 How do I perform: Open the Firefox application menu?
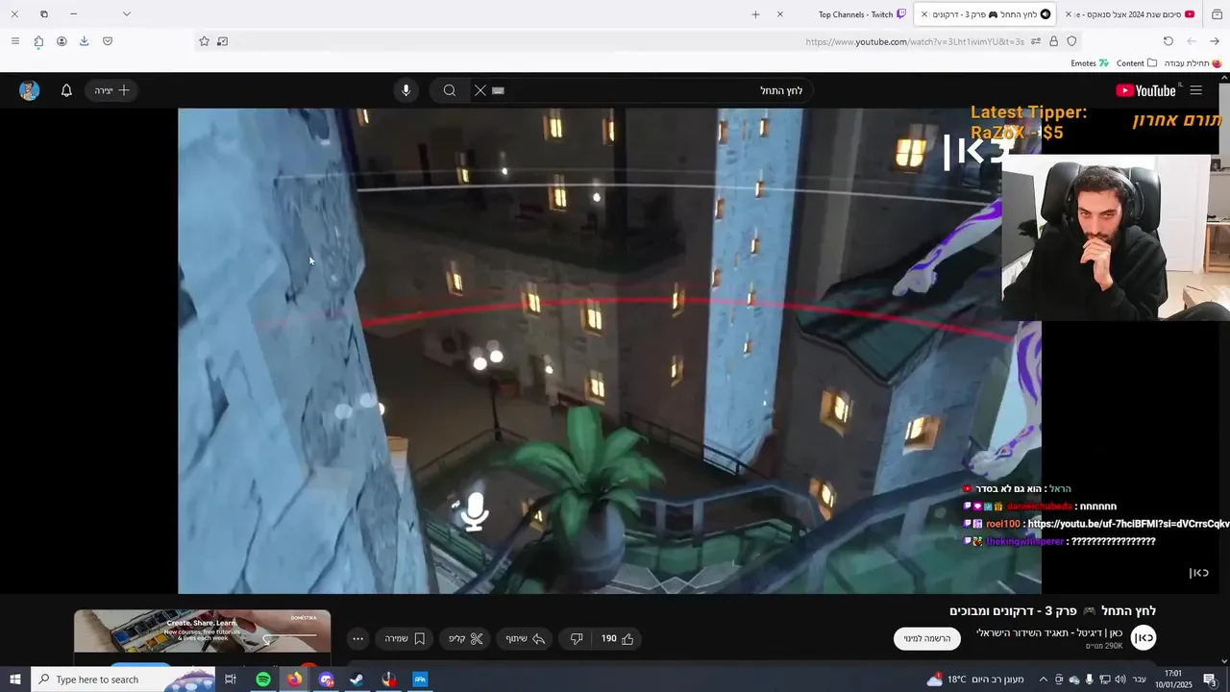click(x=14, y=41)
